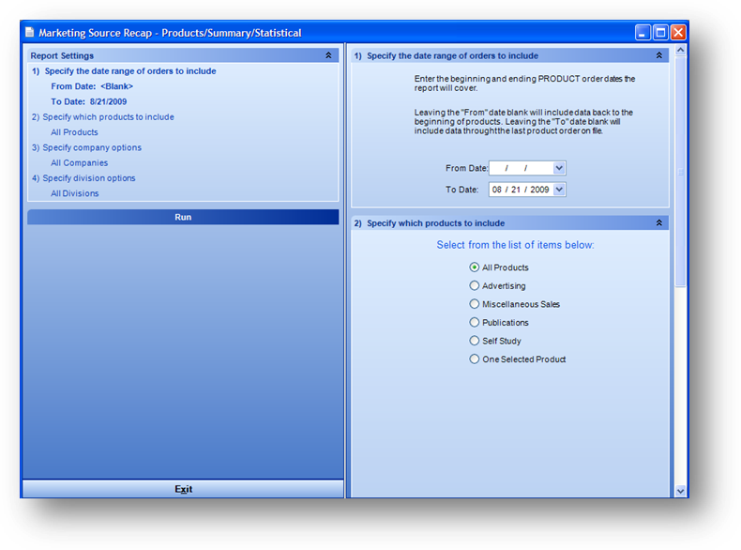Click the Exit button

(183, 489)
